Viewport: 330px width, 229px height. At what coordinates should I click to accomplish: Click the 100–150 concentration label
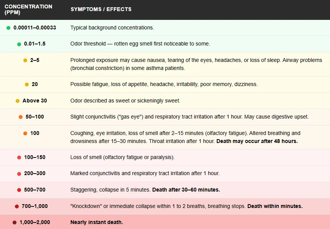point(35,158)
